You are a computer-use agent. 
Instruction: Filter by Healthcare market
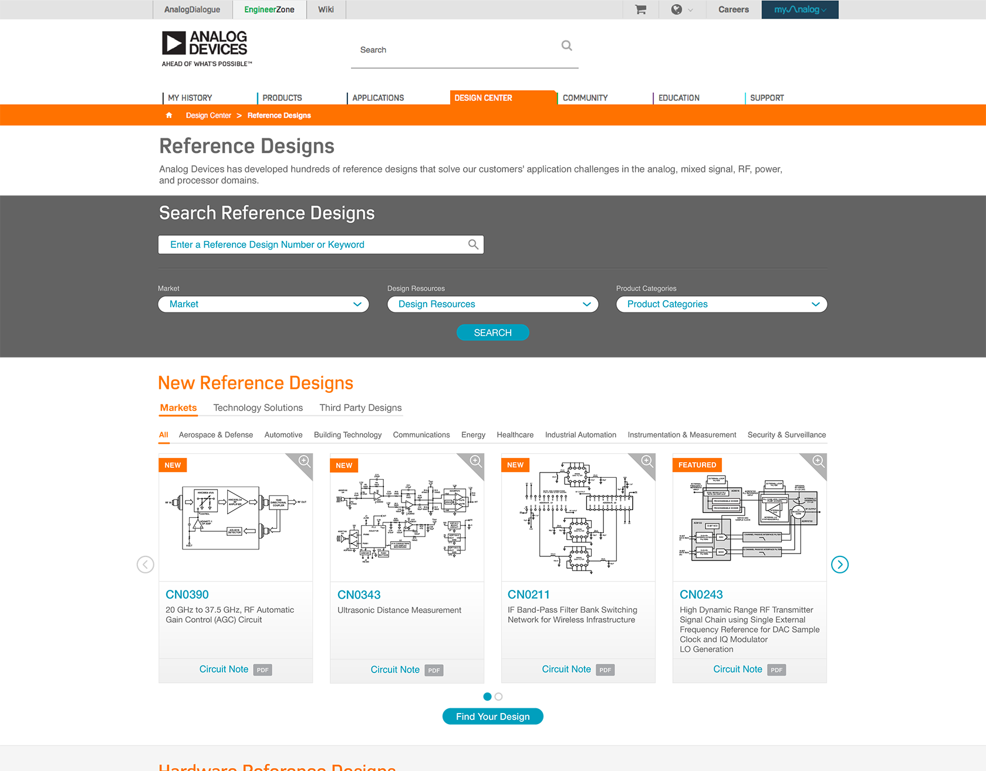(x=515, y=434)
